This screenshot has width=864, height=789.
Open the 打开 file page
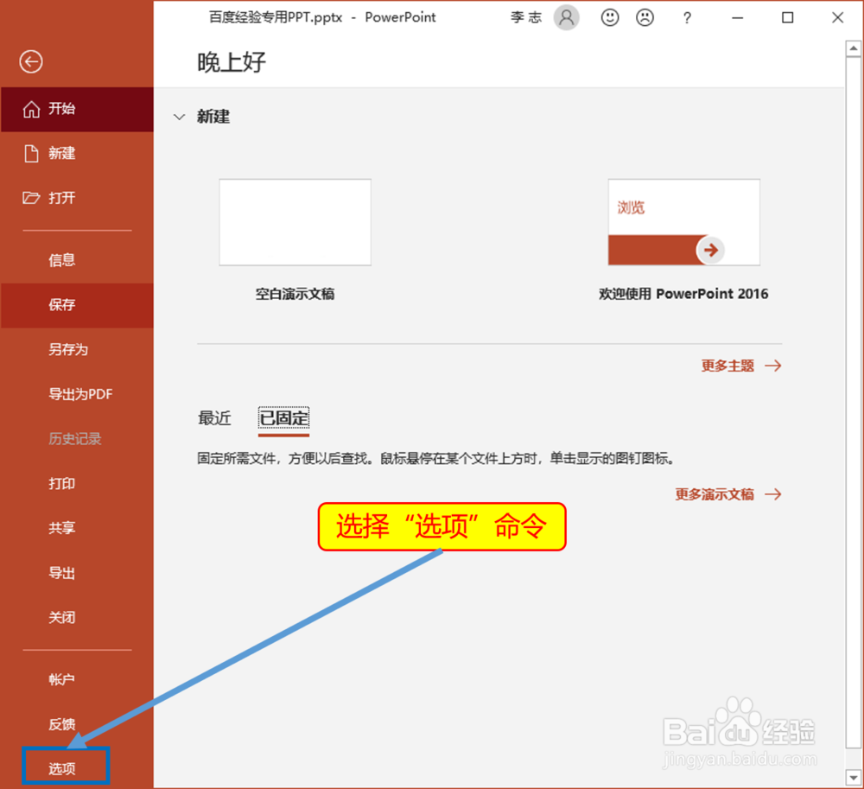(77, 198)
